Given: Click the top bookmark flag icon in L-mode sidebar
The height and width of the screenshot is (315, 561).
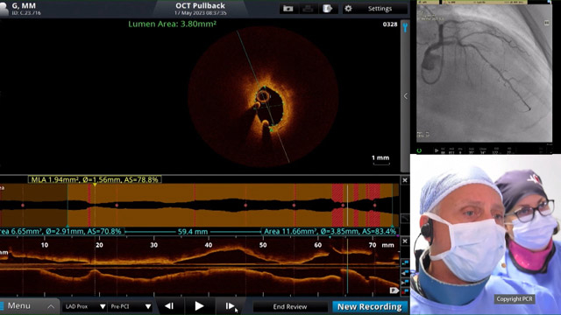Looking at the screenshot, I should coord(405,262).
